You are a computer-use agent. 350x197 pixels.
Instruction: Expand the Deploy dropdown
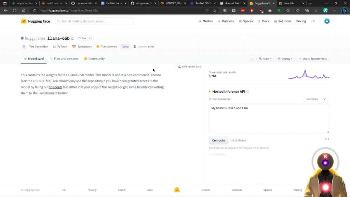coord(284,59)
